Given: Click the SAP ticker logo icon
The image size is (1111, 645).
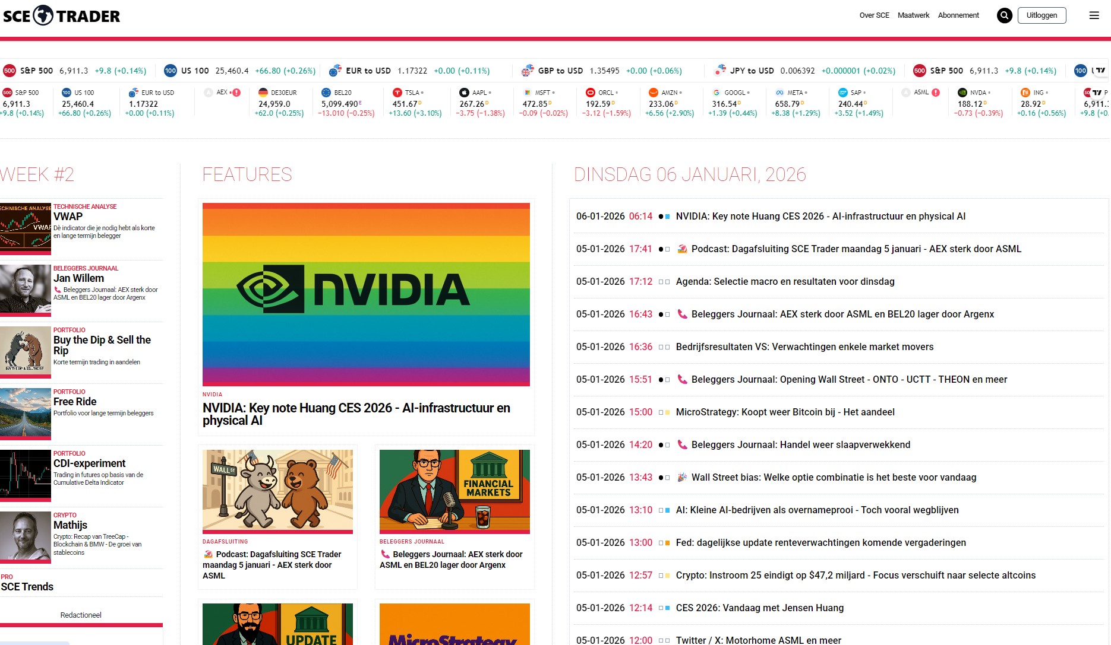Looking at the screenshot, I should (x=843, y=93).
